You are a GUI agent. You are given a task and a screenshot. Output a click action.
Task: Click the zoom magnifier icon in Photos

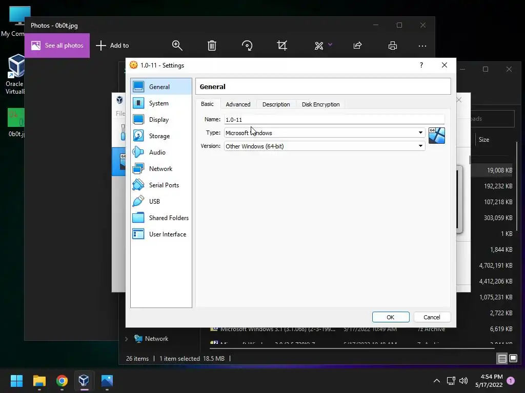[177, 46]
